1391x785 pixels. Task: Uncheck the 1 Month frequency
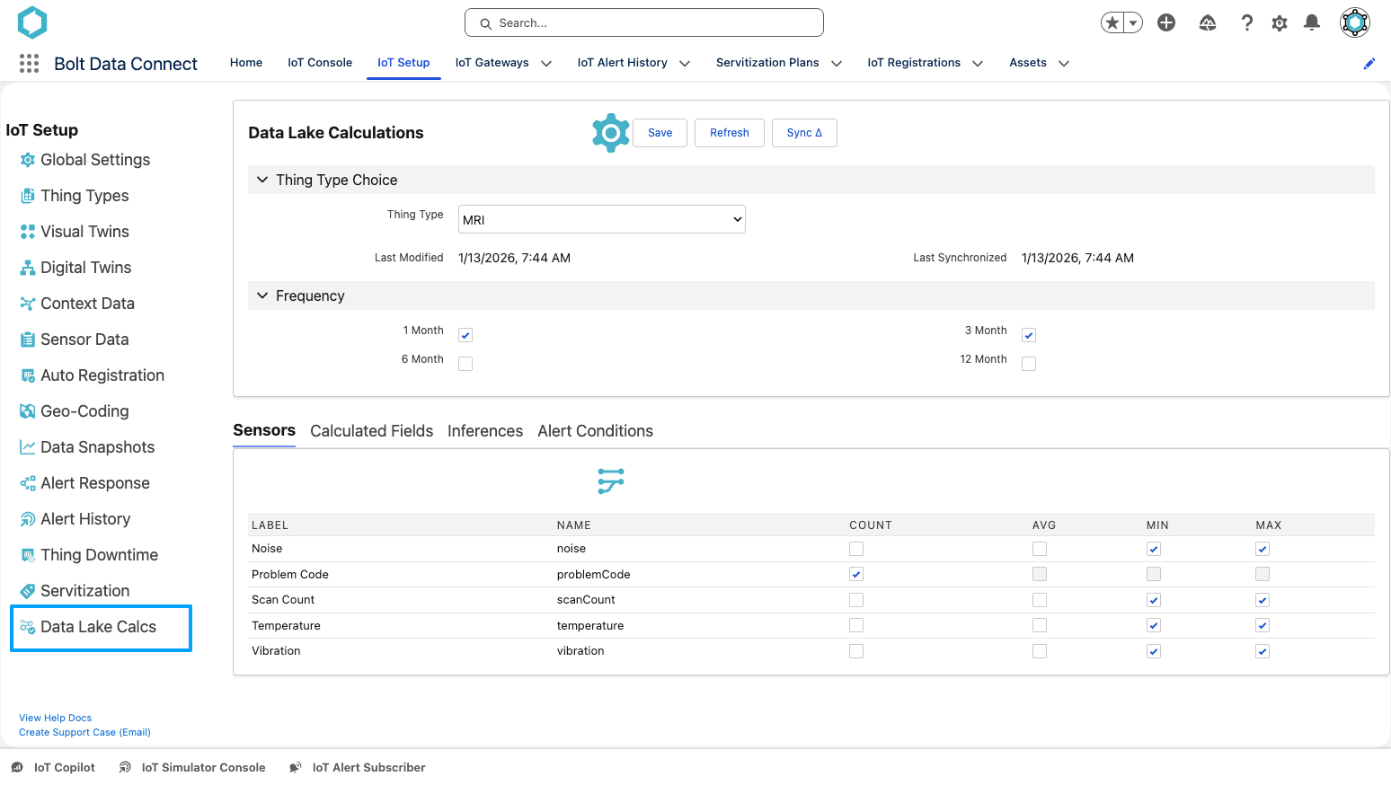coord(465,335)
